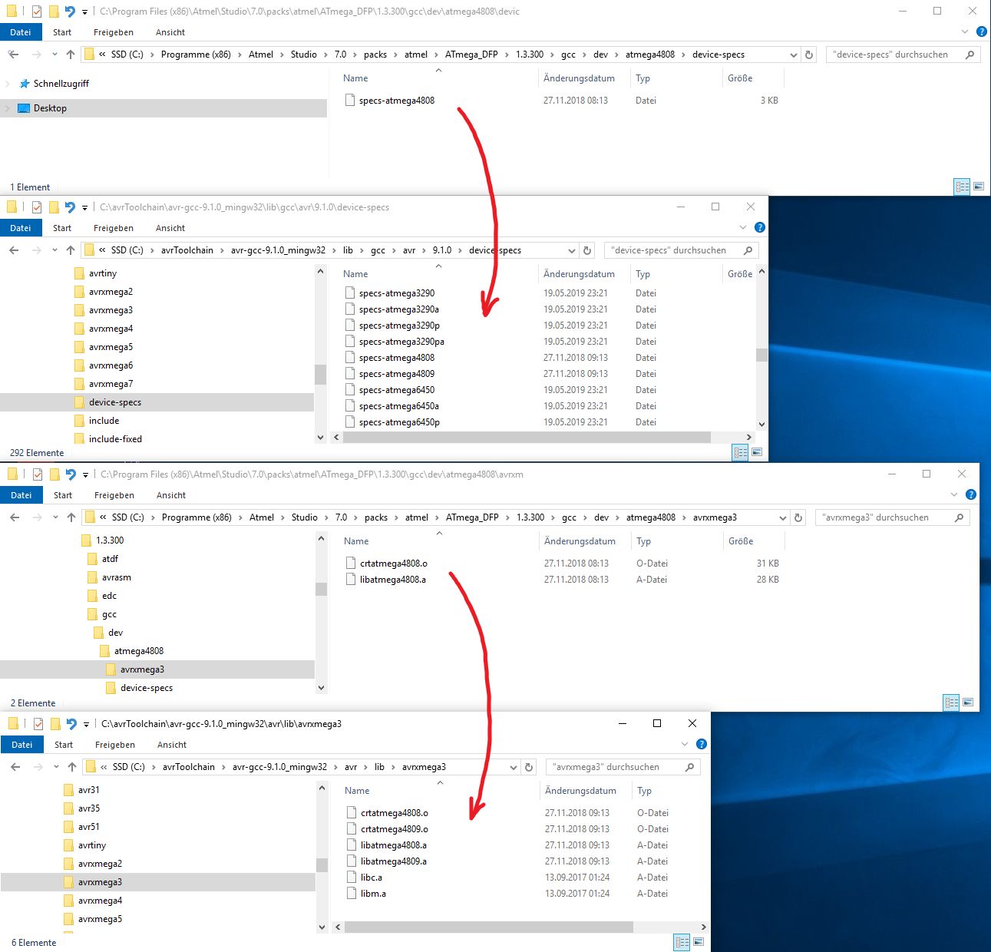
Task: Select libm.a file in bottom window
Action: coord(373,894)
